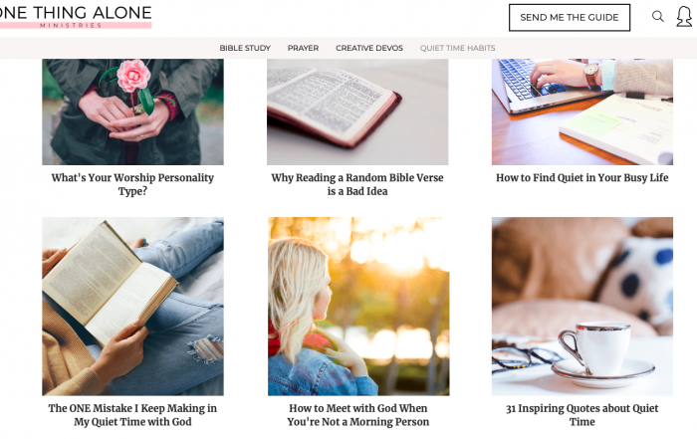Click the white coffee cup thumbnail

pyautogui.click(x=582, y=307)
